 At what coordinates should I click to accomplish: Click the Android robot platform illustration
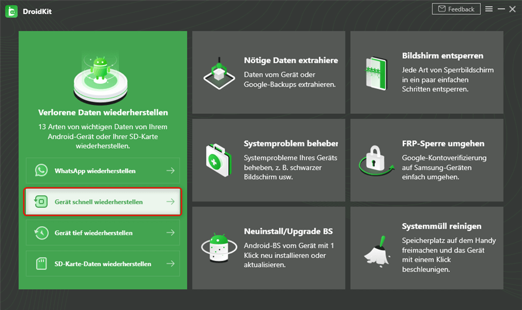click(x=100, y=79)
